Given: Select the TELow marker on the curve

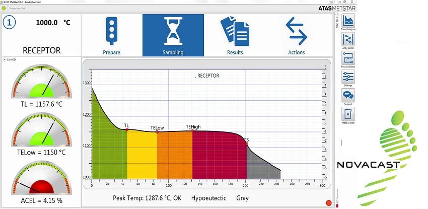Looking at the screenshot, I should tap(157, 132).
